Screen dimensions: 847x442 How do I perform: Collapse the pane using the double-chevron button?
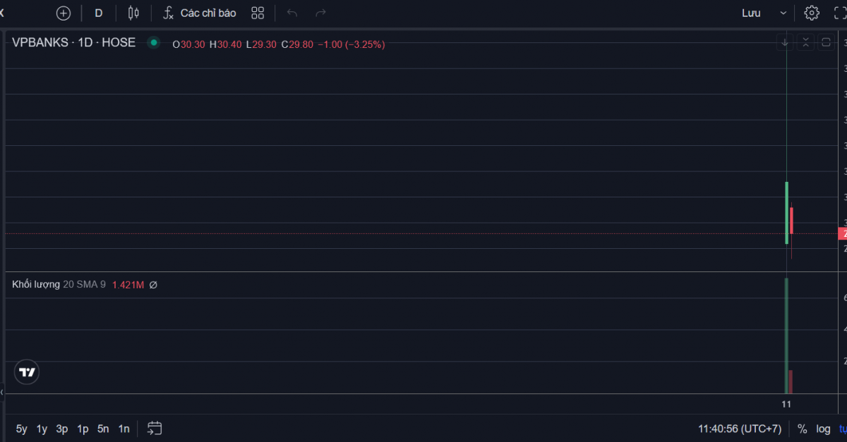[x=805, y=42]
